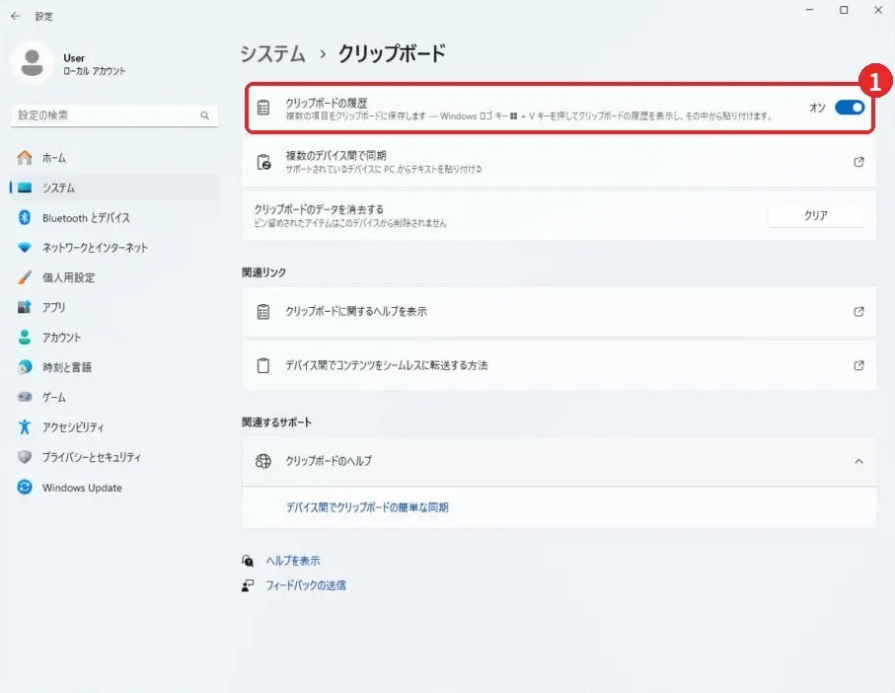Open Bluetooth とデバイス settings
The width and height of the screenshot is (895, 693).
click(114, 217)
